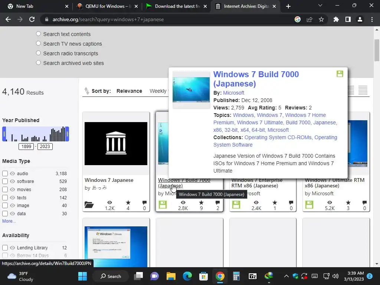Click folder icon on Windows 7 Japanese card
This screenshot has width=380, height=285.
click(x=89, y=205)
